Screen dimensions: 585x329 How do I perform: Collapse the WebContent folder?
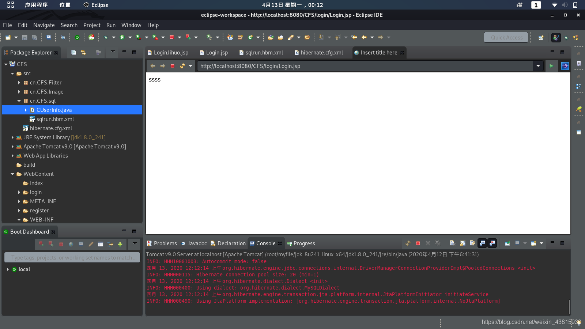[12, 174]
